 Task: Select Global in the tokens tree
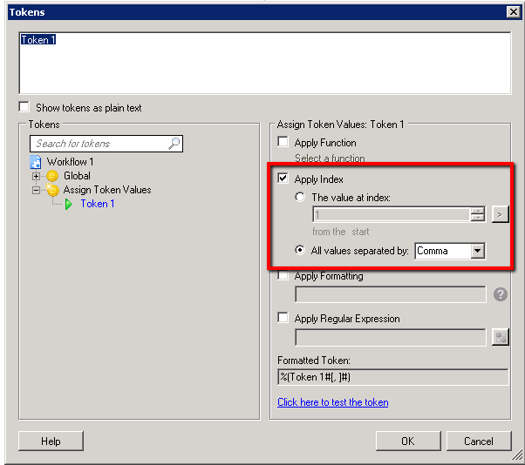(x=77, y=176)
